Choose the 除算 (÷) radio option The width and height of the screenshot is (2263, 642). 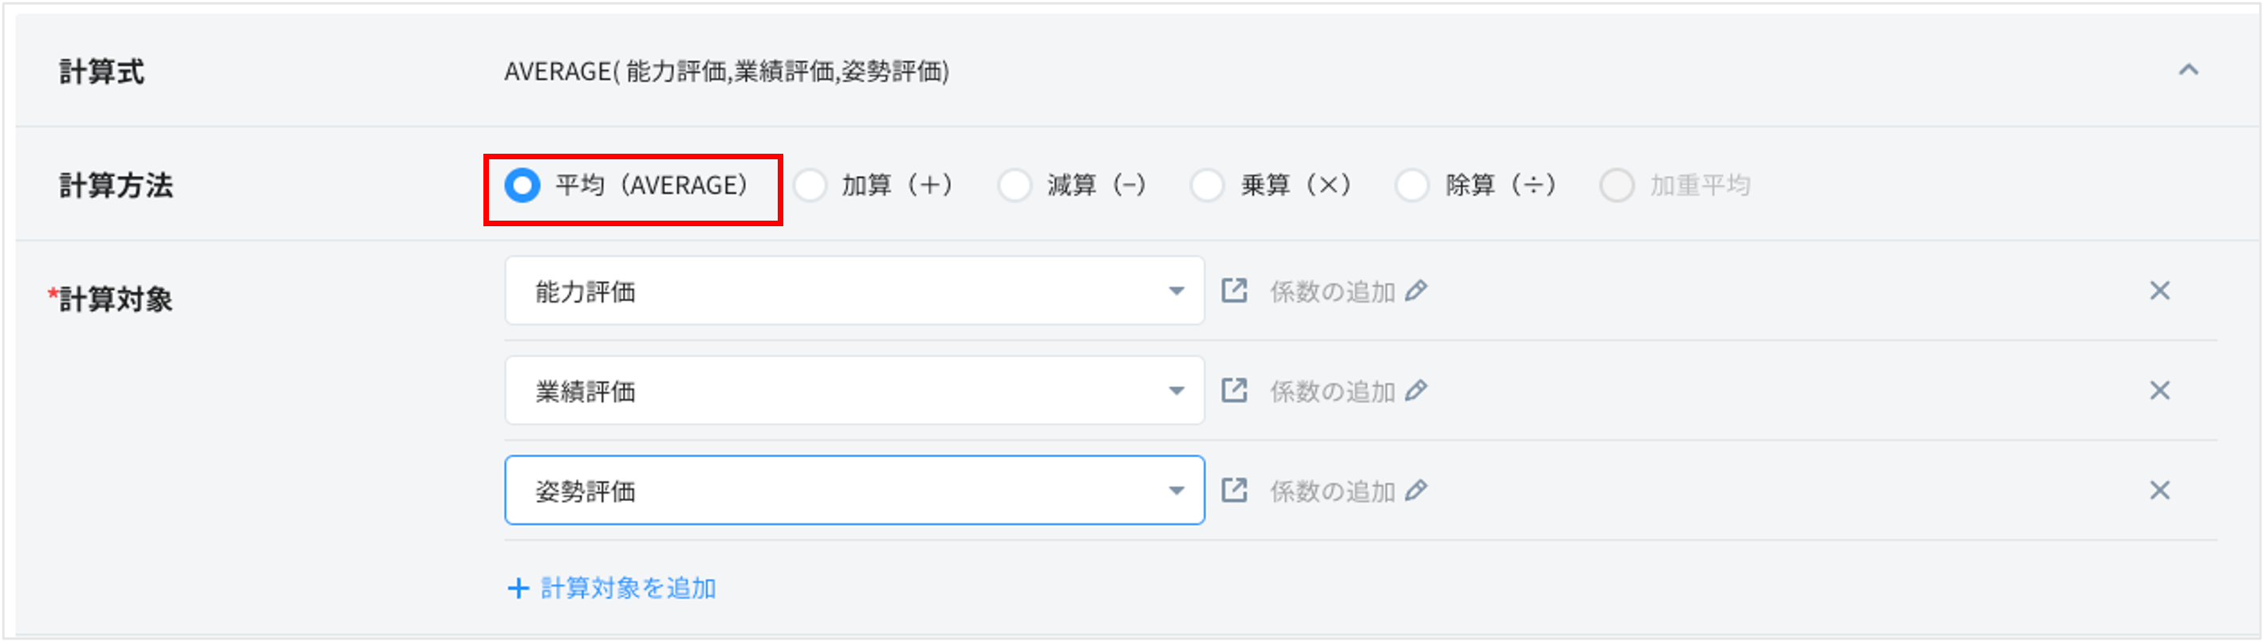pyautogui.click(x=1413, y=185)
